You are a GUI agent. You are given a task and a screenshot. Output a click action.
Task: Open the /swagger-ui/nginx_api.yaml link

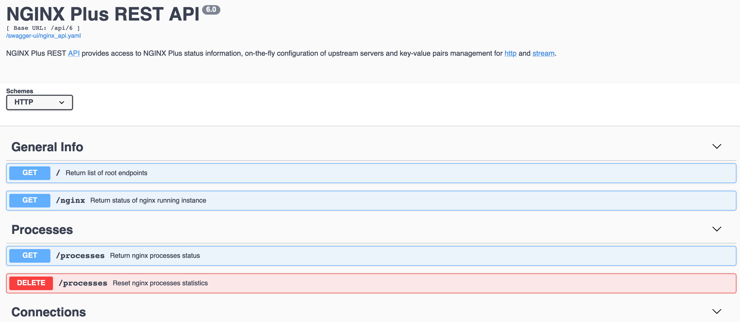point(43,36)
